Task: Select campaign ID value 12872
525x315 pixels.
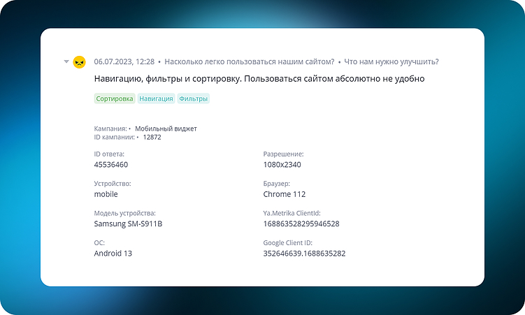Action: click(152, 137)
